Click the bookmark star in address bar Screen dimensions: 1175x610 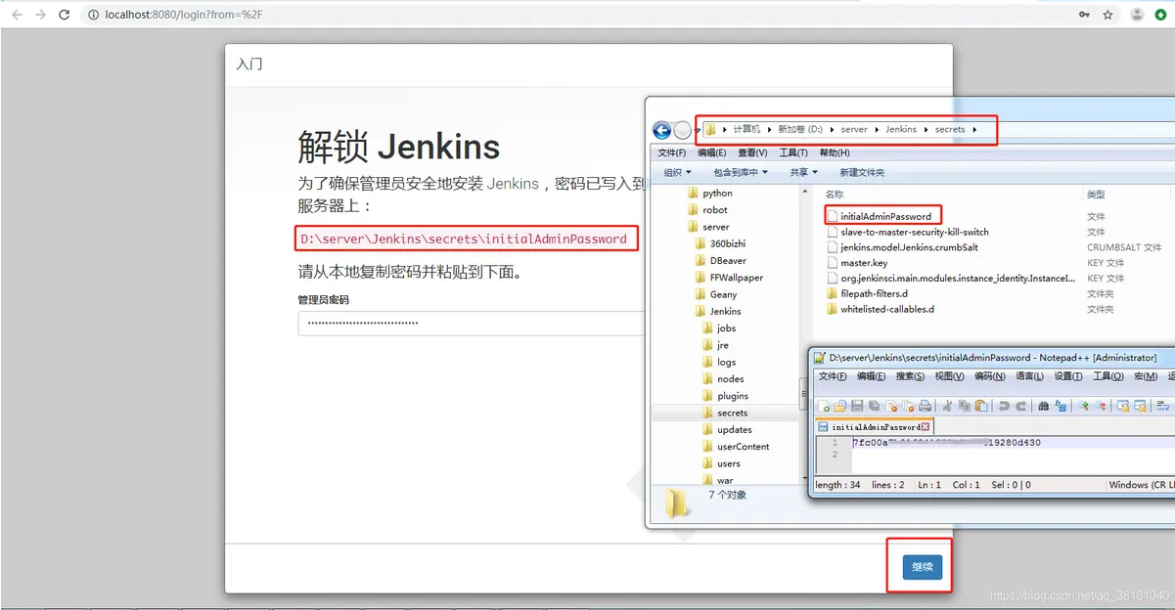(x=1107, y=15)
